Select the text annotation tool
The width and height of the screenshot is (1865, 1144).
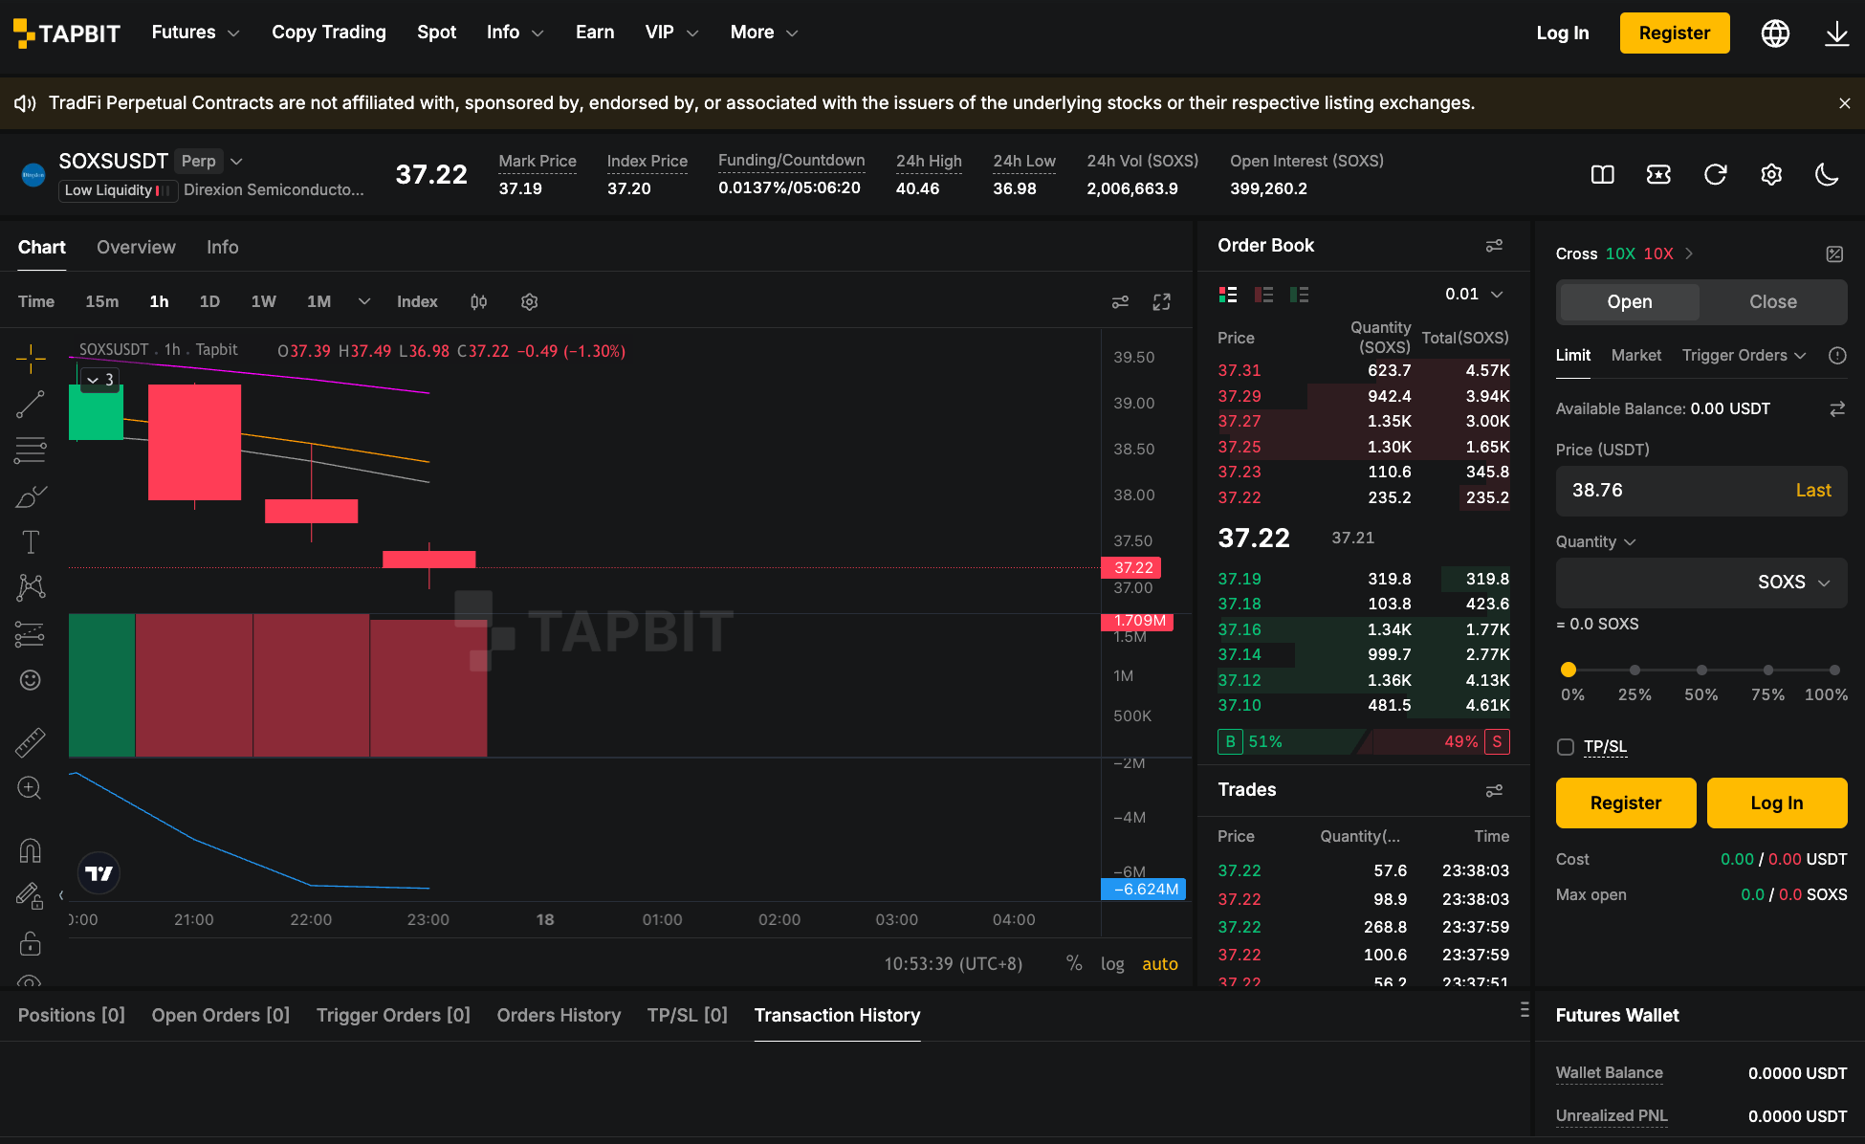(x=31, y=542)
